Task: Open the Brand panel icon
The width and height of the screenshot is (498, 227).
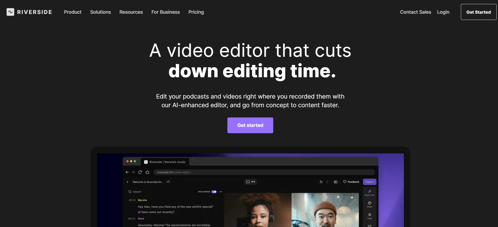Action: pos(370,204)
